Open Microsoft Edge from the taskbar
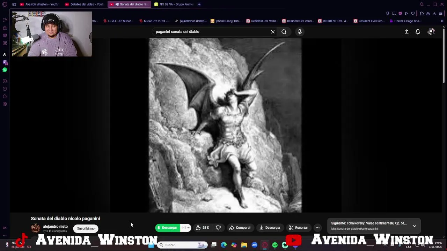447x251 pixels. point(224,245)
